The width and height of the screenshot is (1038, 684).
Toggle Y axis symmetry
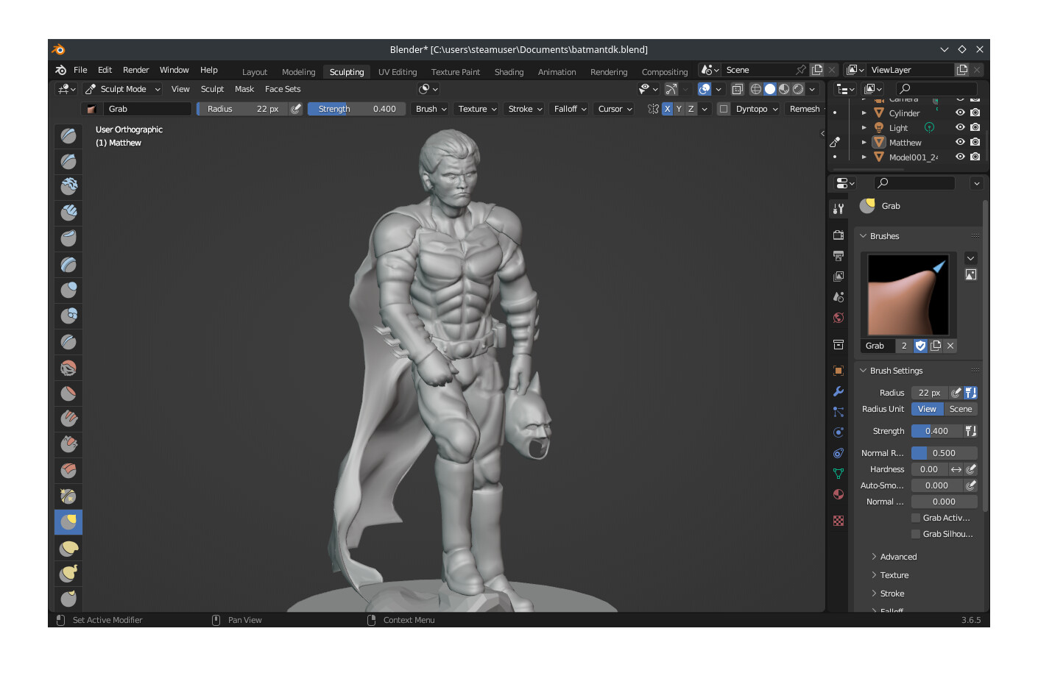(679, 109)
